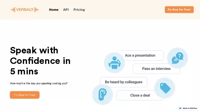
Task: Open the API nav item
Action: (x=66, y=10)
